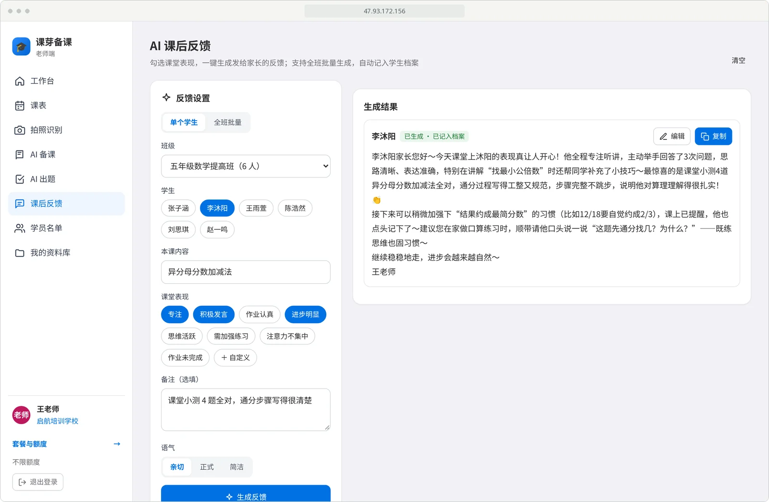The image size is (769, 502).
Task: Add a custom tag with 自定义
Action: [x=236, y=358]
